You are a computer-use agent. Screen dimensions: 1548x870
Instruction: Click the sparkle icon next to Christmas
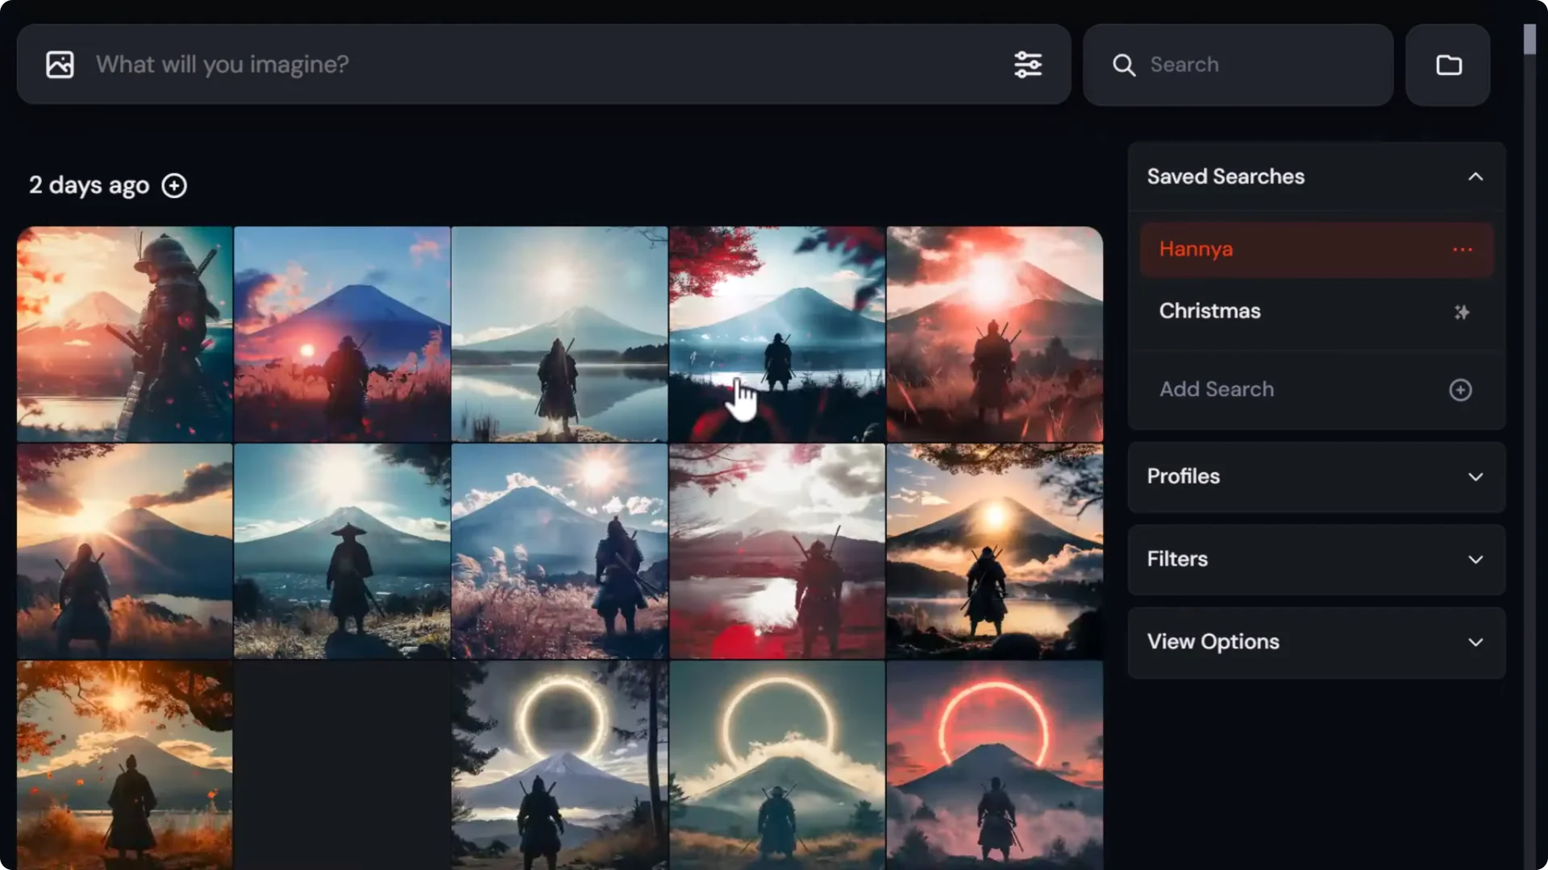(1461, 313)
